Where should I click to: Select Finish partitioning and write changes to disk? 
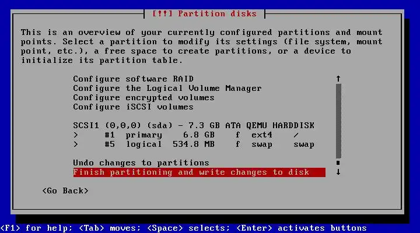pyautogui.click(x=199, y=172)
